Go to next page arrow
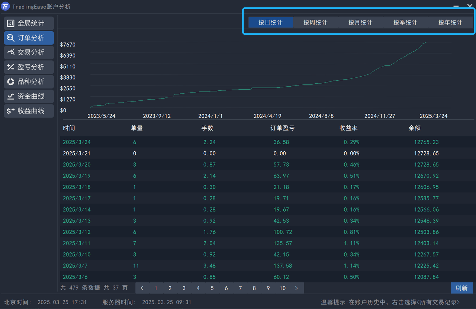The width and height of the screenshot is (476, 309). 296,288
